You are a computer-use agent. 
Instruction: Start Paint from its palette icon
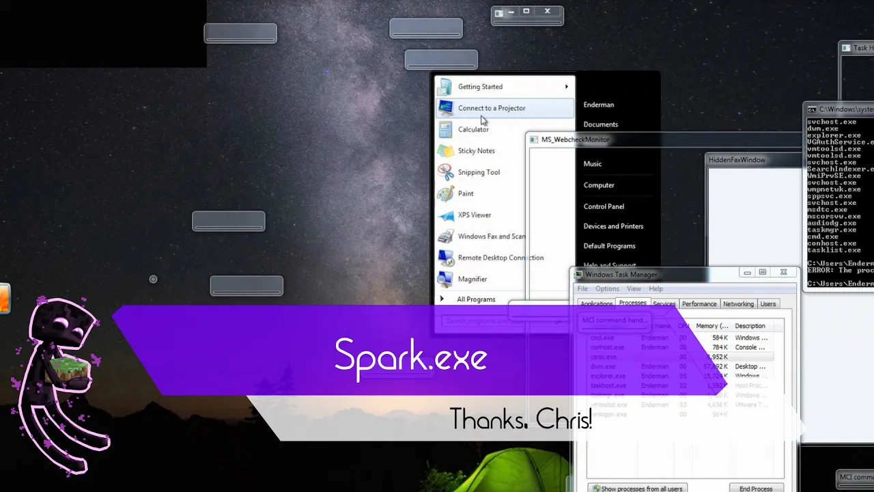(x=445, y=193)
